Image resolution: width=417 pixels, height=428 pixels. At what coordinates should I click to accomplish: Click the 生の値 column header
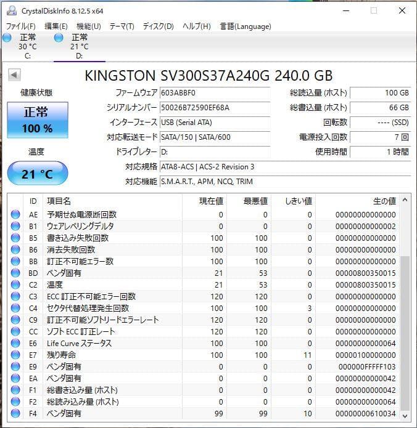click(x=357, y=201)
